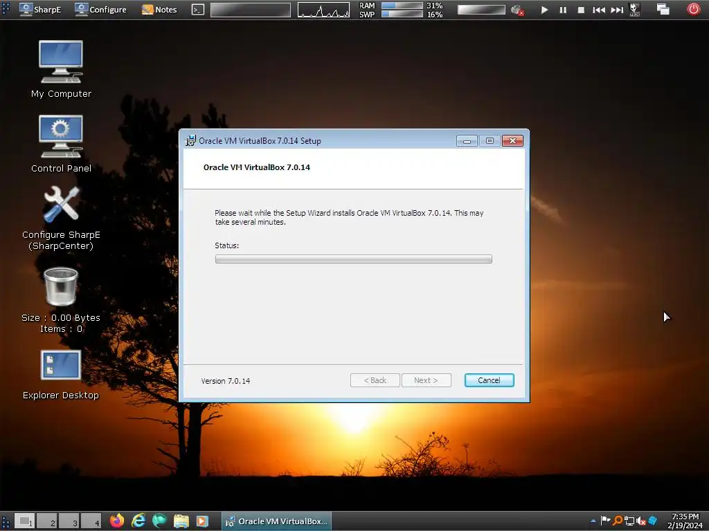Click the muted mixer icon in top bar
The image size is (709, 531).
tap(517, 10)
